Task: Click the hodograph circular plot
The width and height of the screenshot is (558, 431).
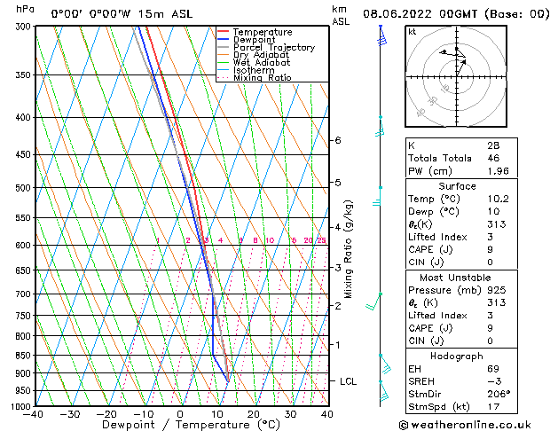Action: [x=456, y=76]
